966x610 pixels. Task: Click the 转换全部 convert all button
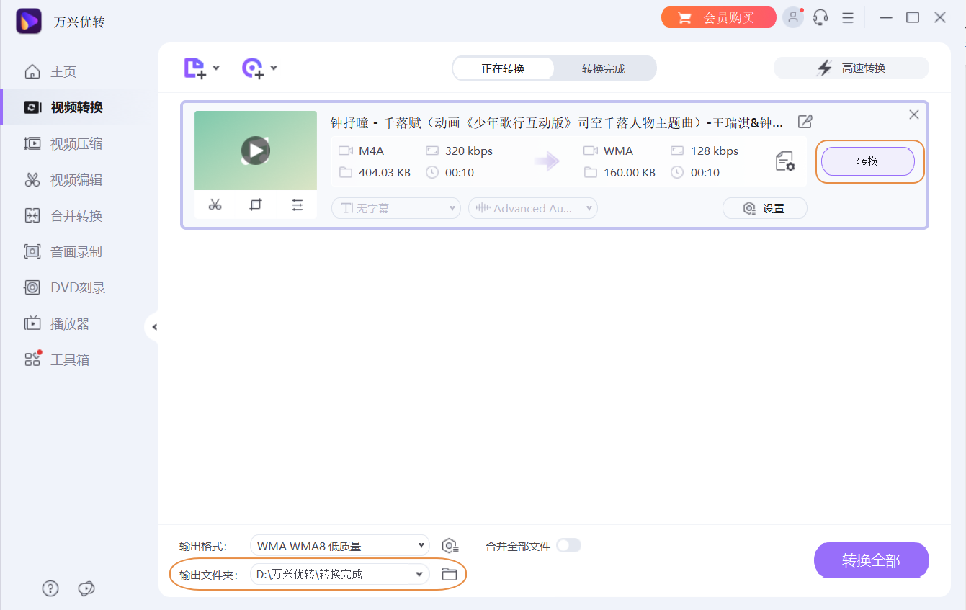[x=871, y=560]
